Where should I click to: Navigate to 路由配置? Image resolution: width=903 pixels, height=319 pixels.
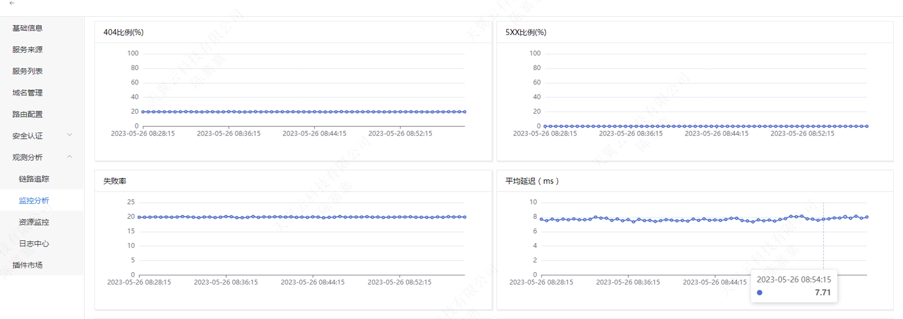28,114
